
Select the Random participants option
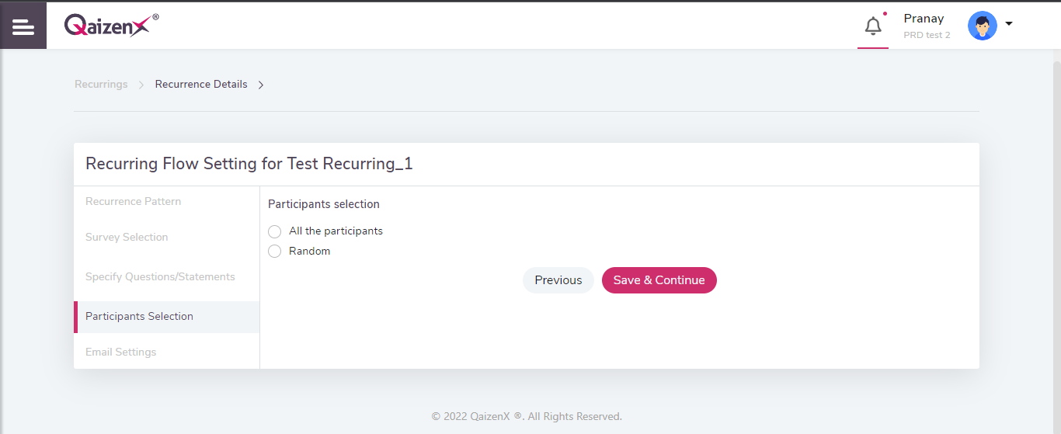274,252
